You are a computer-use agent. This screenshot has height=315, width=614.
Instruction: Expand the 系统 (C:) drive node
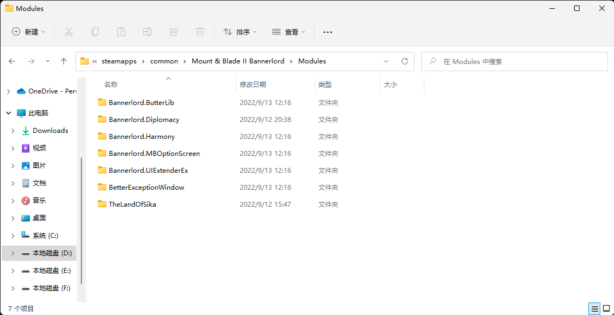[13, 236]
